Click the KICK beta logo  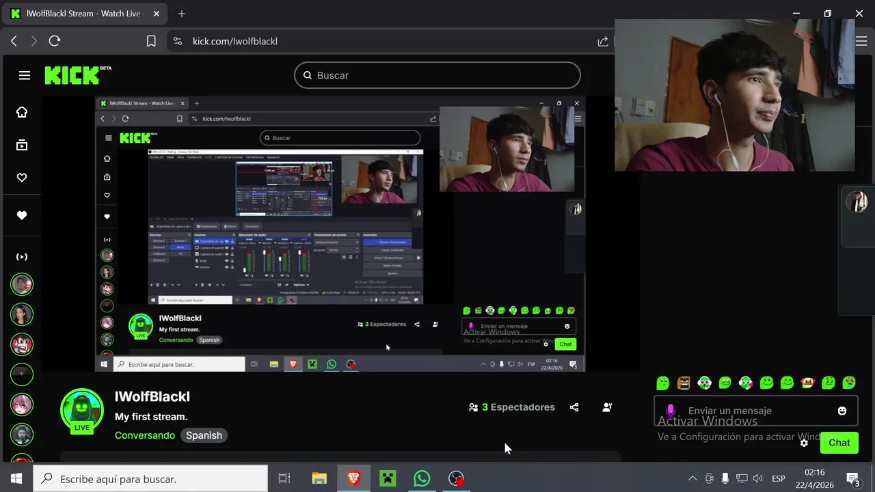78,75
